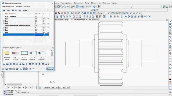
Task: Click the 1:2 scale icon in the right toolbar
Action: point(170,43)
